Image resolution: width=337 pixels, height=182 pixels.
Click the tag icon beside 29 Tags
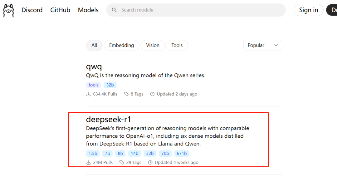click(122, 162)
